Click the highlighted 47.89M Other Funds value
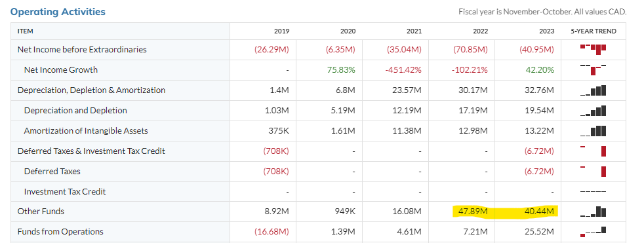The image size is (644, 243). click(x=473, y=212)
